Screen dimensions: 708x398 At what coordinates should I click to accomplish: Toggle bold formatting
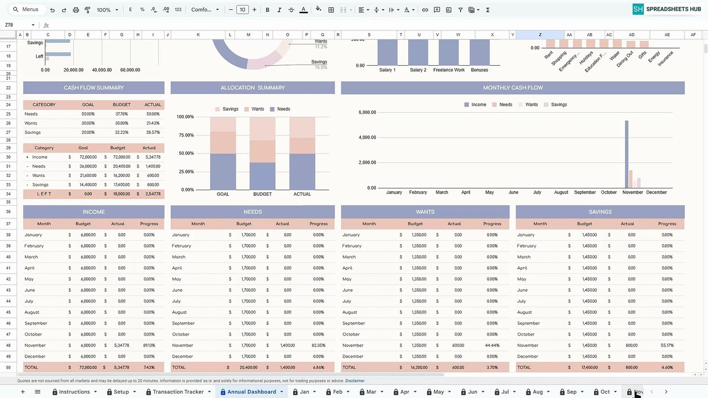click(x=268, y=10)
